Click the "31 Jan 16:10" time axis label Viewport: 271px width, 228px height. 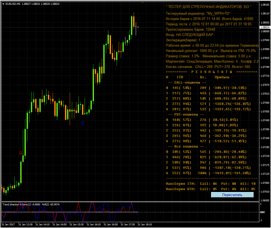(93, 224)
